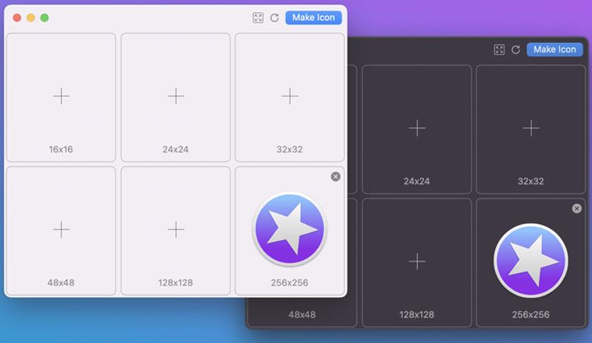Click the 256x256 label in light window
The height and width of the screenshot is (343, 592).
pyautogui.click(x=290, y=283)
